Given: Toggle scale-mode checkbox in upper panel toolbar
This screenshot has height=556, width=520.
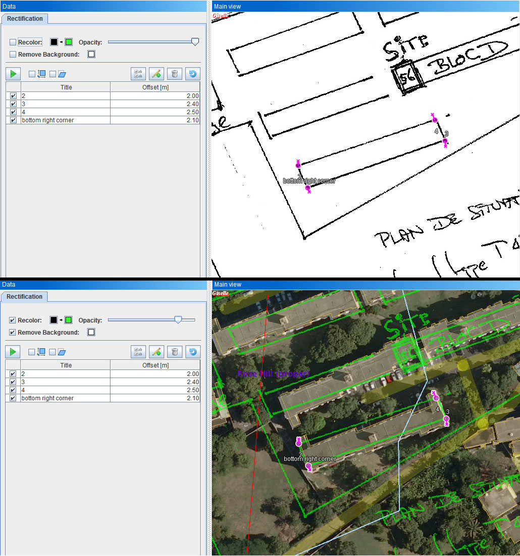Looking at the screenshot, I should pyautogui.click(x=32, y=74).
